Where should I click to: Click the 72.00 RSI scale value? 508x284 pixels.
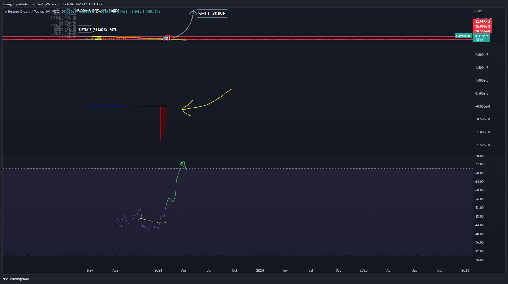(x=479, y=164)
